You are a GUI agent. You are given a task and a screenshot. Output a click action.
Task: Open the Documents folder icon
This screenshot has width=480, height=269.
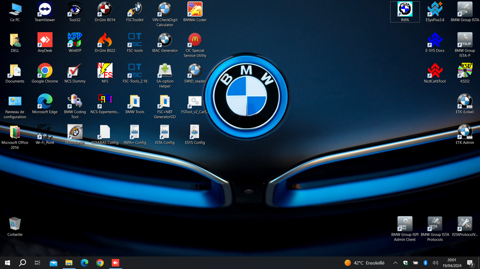pos(15,73)
